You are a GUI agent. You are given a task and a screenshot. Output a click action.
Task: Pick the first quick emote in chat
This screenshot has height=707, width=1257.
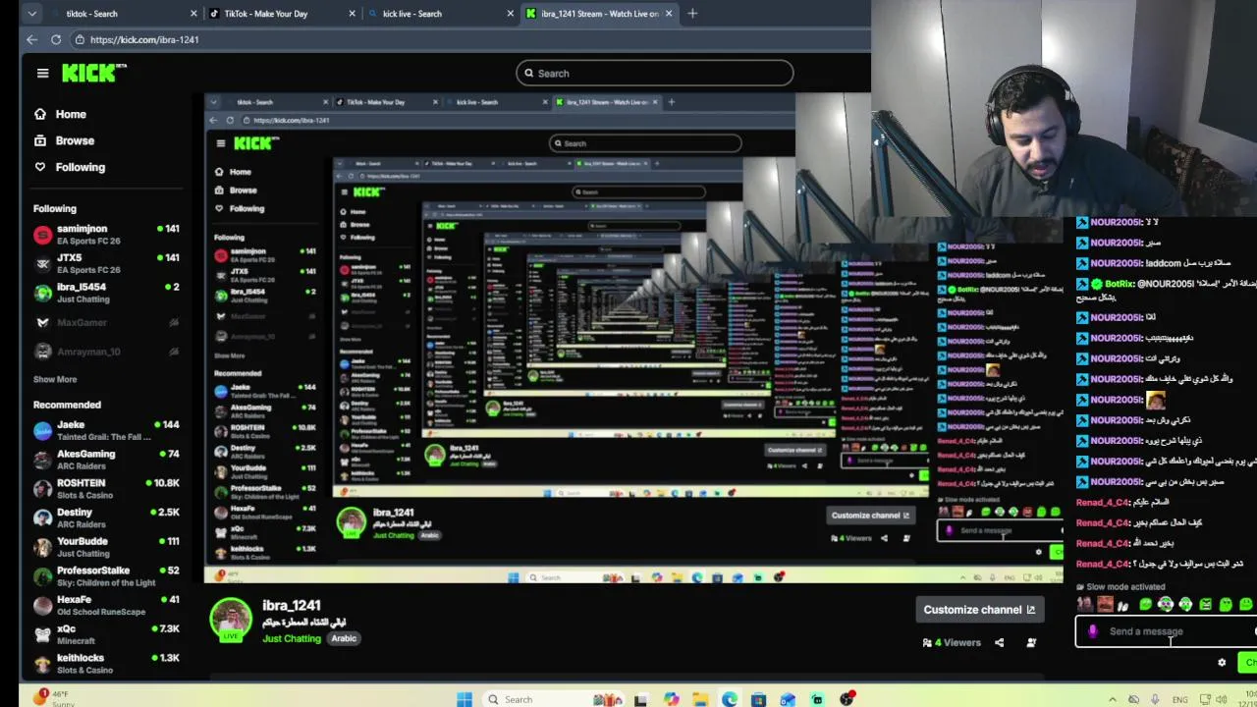[x=1086, y=605]
